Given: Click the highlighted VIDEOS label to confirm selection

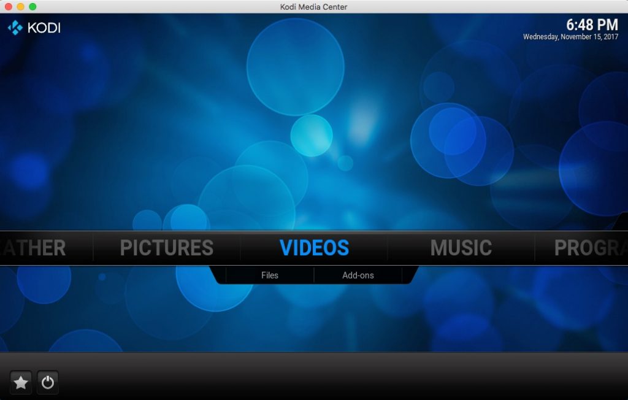Looking at the screenshot, I should [315, 248].
